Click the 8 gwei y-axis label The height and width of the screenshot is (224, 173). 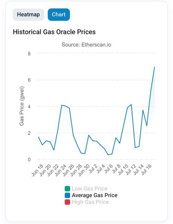coord(29,54)
